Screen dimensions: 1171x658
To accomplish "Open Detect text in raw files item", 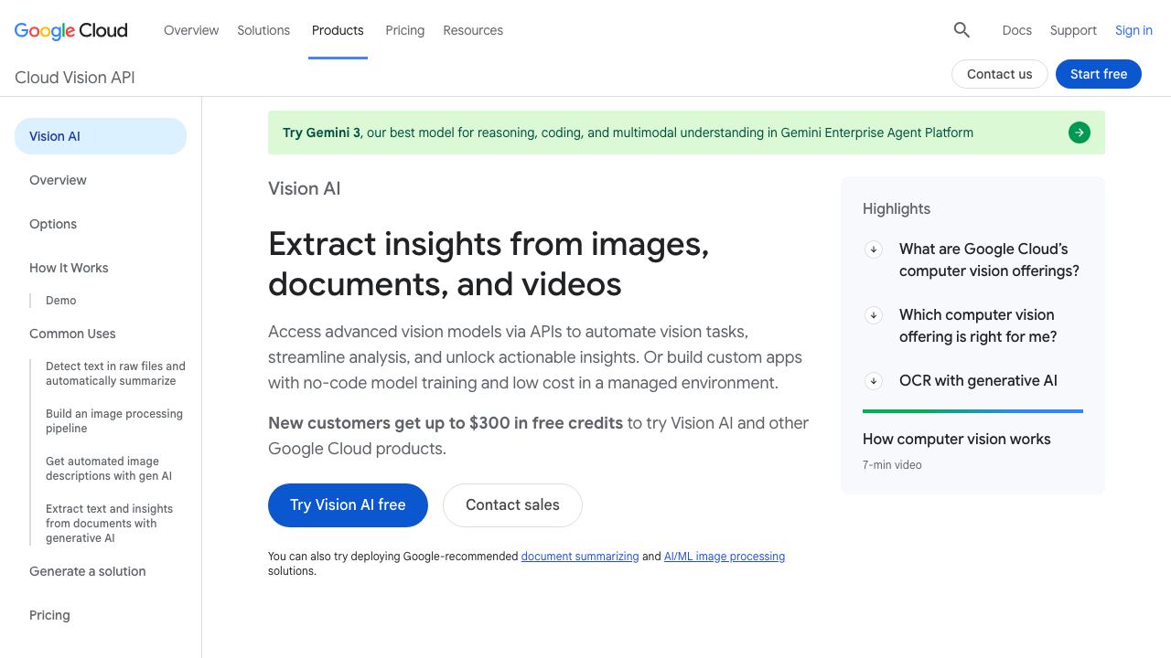I will (x=115, y=374).
